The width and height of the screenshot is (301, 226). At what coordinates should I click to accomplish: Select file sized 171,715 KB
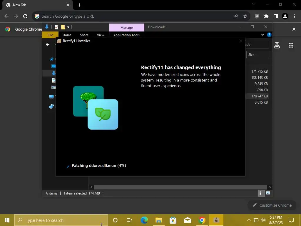click(x=259, y=71)
